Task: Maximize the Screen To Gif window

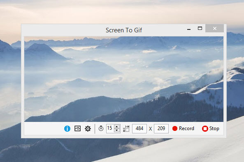Action: [200, 28]
